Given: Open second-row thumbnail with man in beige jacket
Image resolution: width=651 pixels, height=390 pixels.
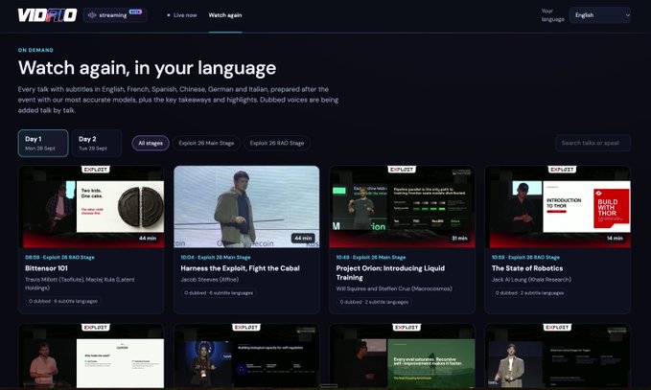Looking at the screenshot, I should coord(558,356).
